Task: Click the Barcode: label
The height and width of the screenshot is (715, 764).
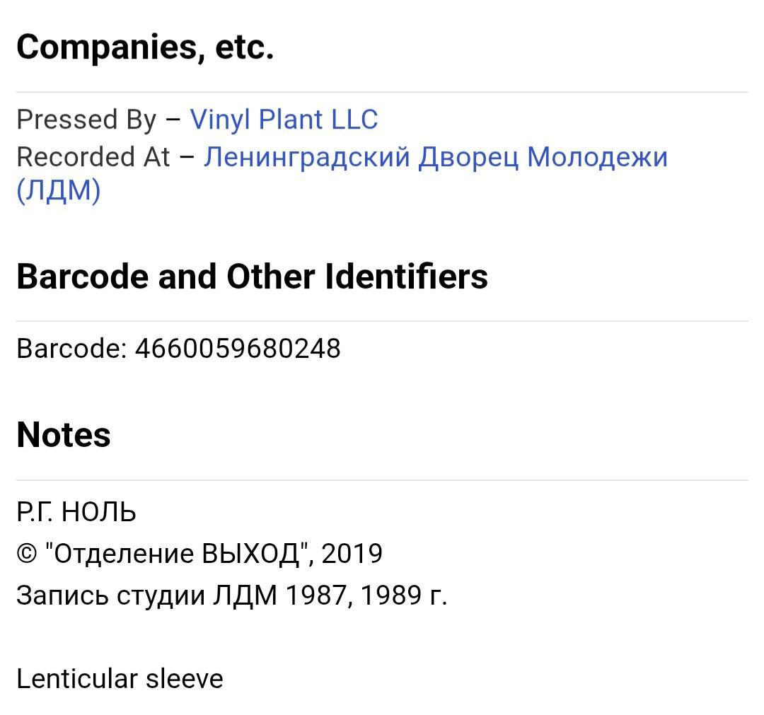Action: click(71, 349)
